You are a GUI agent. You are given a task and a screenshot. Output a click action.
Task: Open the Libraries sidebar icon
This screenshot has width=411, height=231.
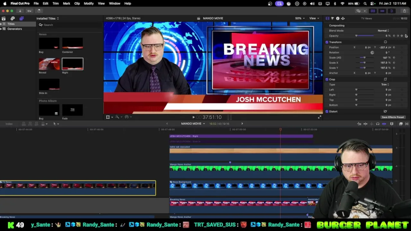[x=4, y=18]
